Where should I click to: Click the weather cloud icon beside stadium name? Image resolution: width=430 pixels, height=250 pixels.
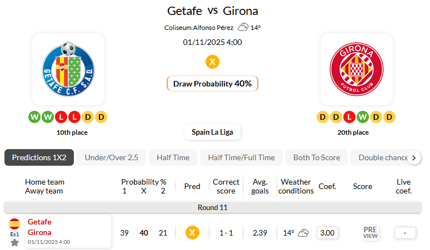pos(243,27)
